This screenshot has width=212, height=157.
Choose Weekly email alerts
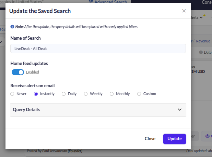[x=86, y=94]
